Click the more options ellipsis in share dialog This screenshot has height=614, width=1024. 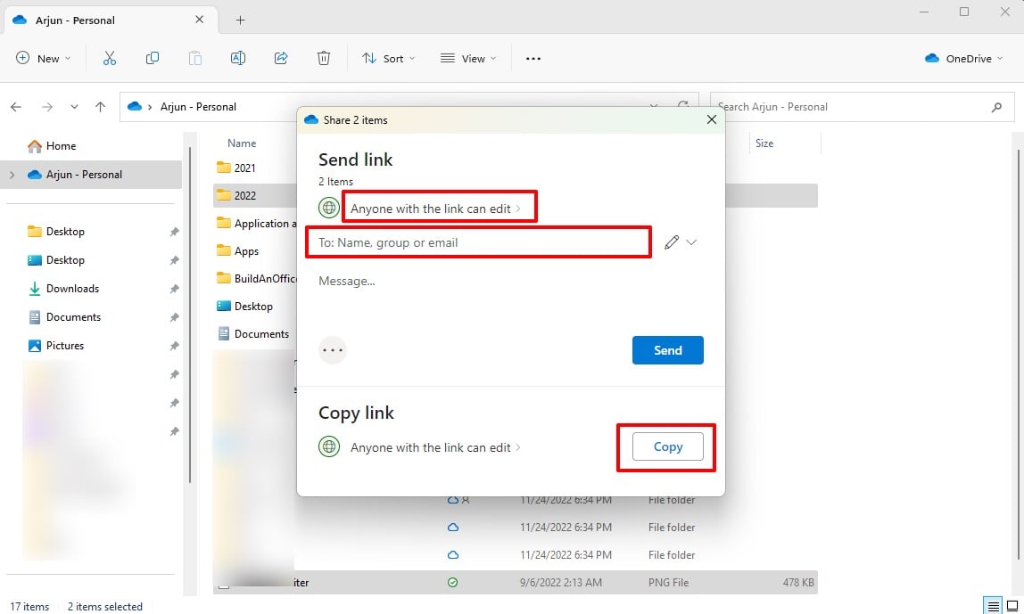tap(333, 350)
